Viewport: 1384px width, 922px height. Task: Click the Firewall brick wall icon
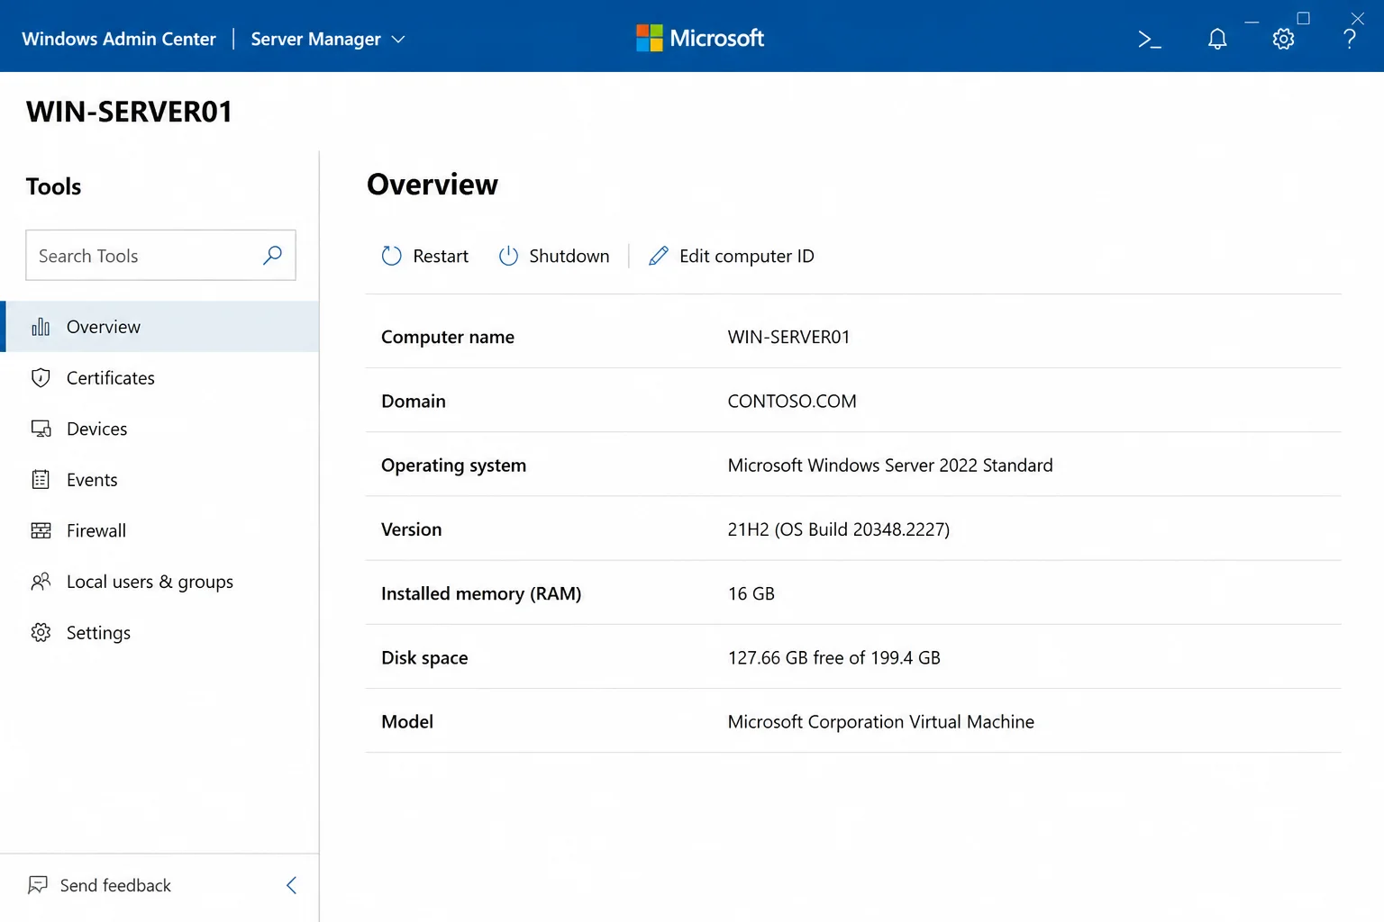41,530
